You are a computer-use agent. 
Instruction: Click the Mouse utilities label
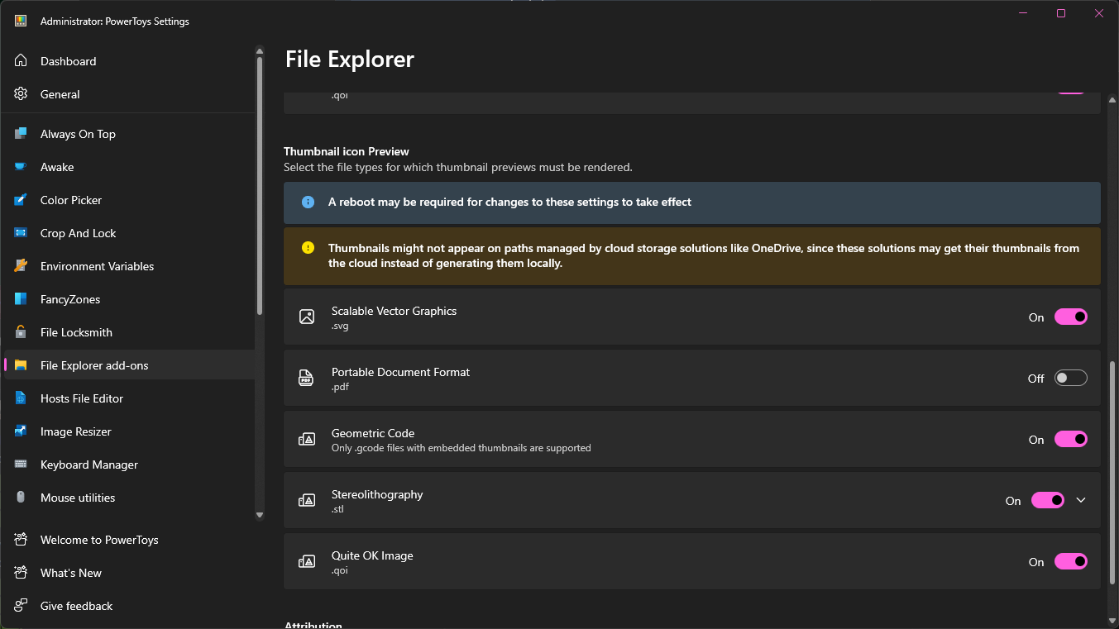(78, 498)
